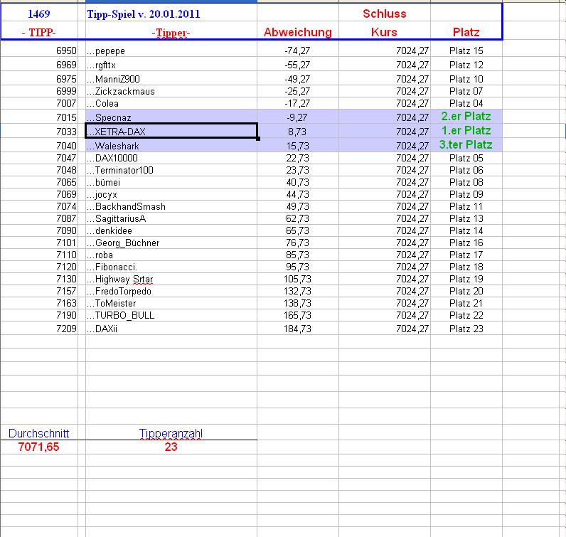
Task: Click deviation value -74,27
Action: coord(297,50)
